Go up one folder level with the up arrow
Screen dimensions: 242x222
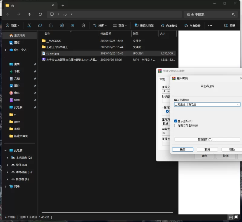(x=29, y=14)
